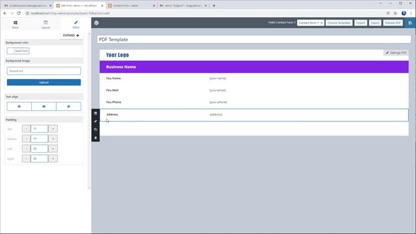Select the Your Logo block
The height and width of the screenshot is (234, 416).
[x=118, y=55]
